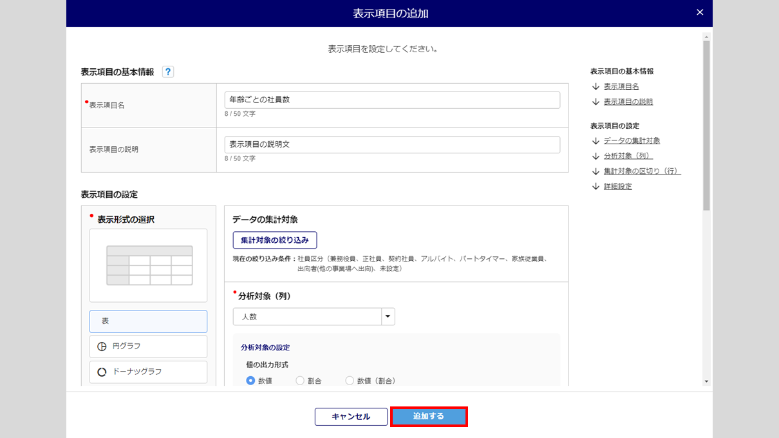
Task: Select the 数値 radio button
Action: [251, 381]
